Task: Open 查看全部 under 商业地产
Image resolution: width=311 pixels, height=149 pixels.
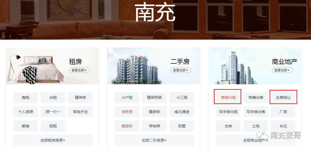Action: (282, 70)
